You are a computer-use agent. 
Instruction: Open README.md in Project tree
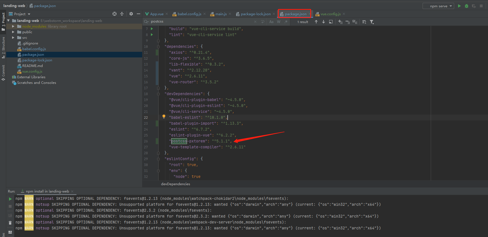32,66
